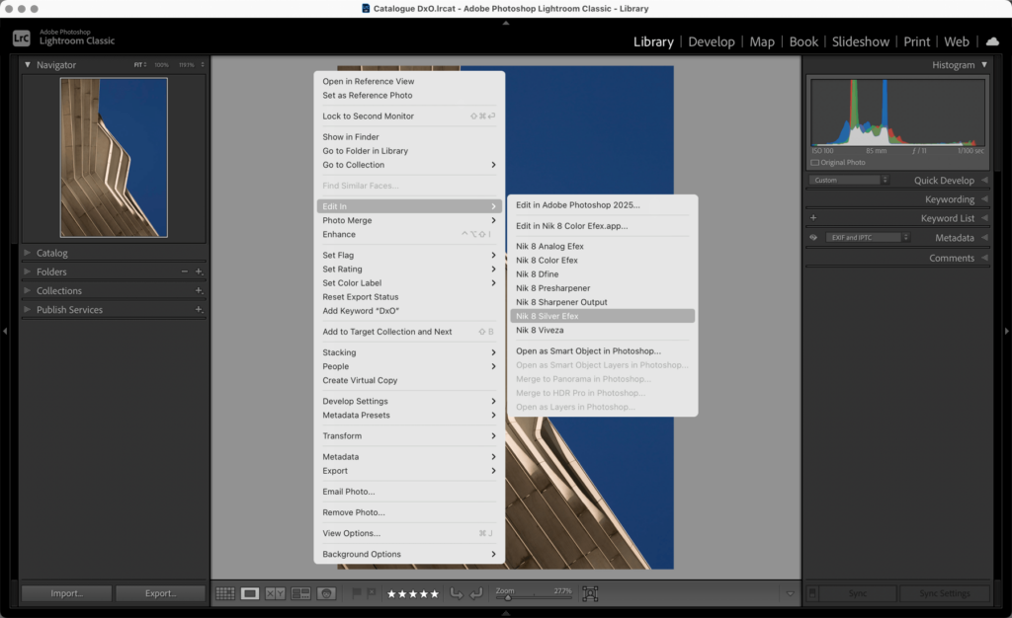
Task: Collapse the Histogram panel
Action: pyautogui.click(x=984, y=65)
